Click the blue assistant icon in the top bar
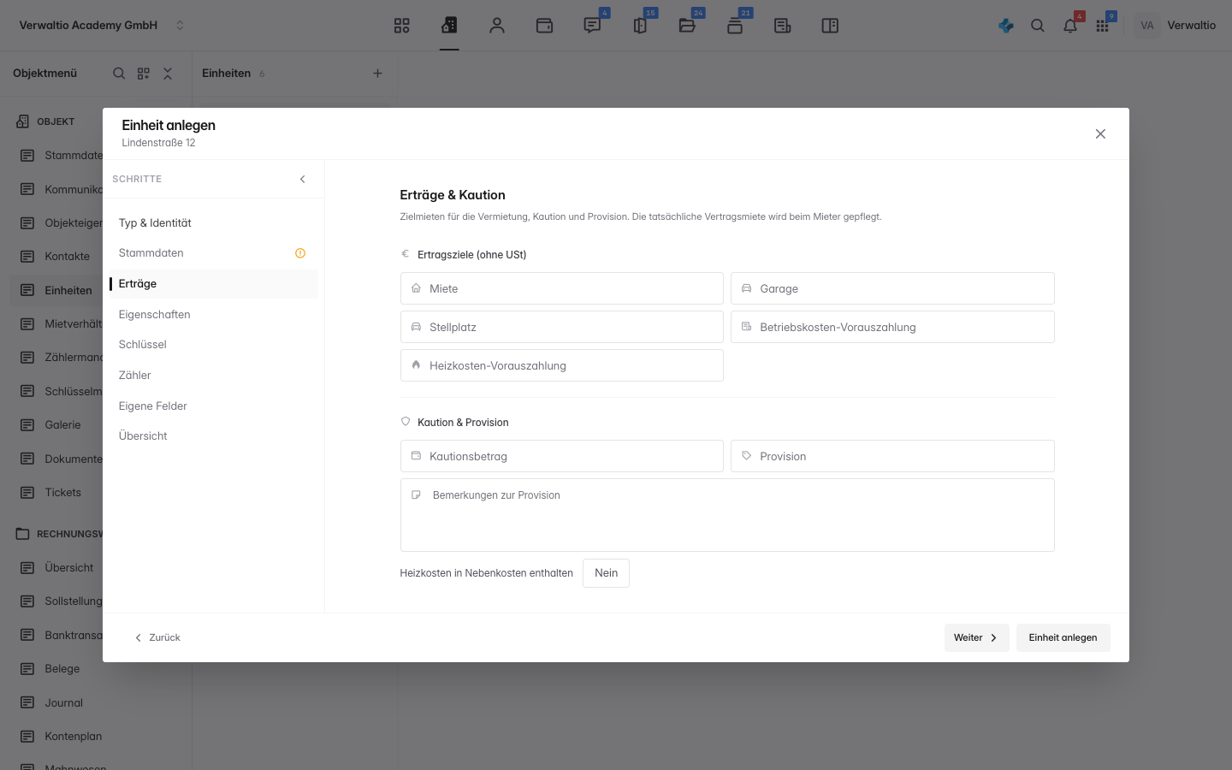Viewport: 1232px width, 770px height. coord(1006,26)
